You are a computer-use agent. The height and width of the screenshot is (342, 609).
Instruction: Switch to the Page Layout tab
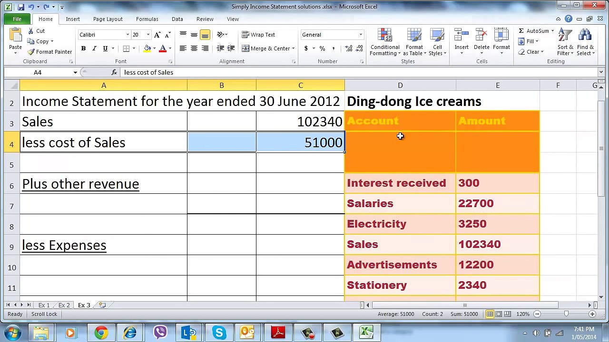108,19
